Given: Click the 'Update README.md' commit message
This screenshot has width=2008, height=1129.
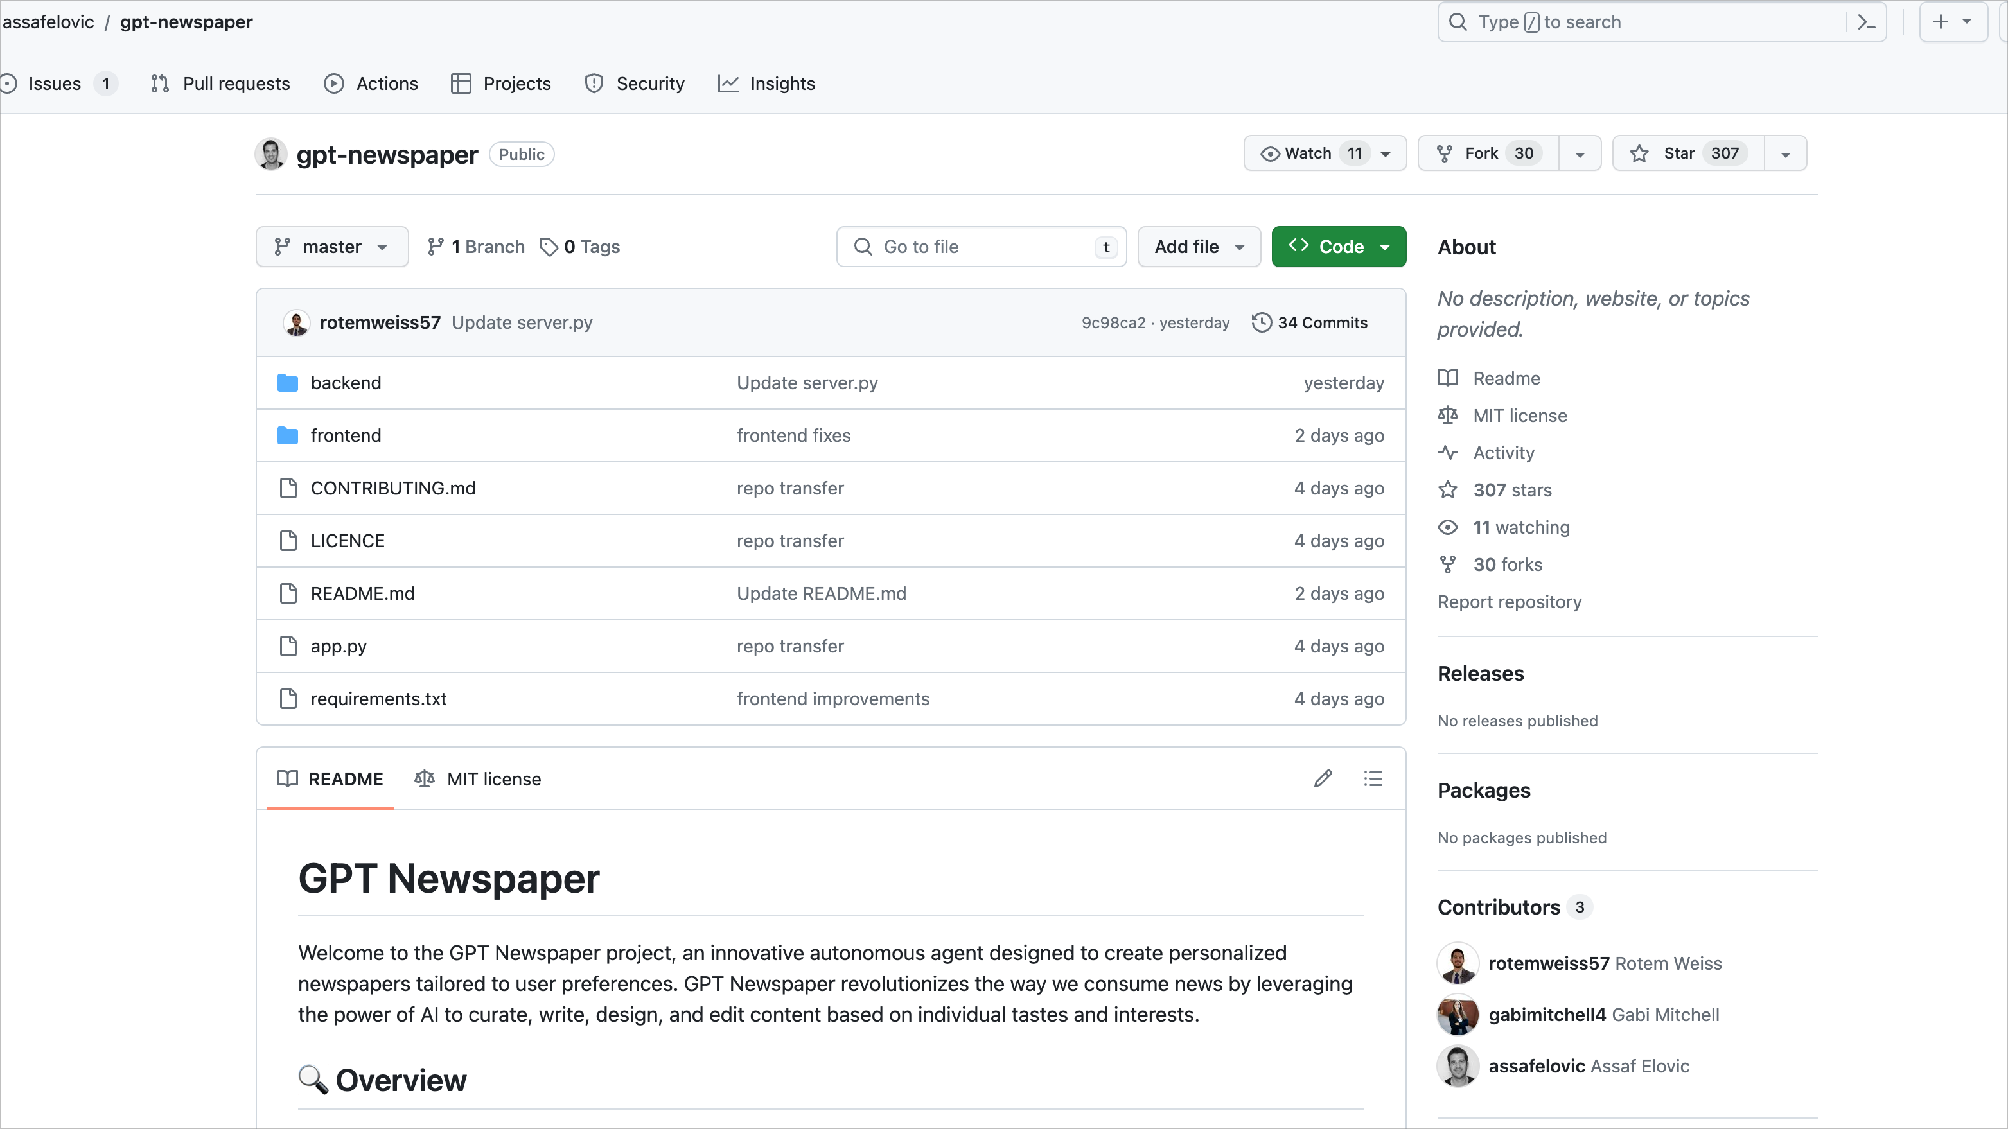Looking at the screenshot, I should pyautogui.click(x=822, y=593).
